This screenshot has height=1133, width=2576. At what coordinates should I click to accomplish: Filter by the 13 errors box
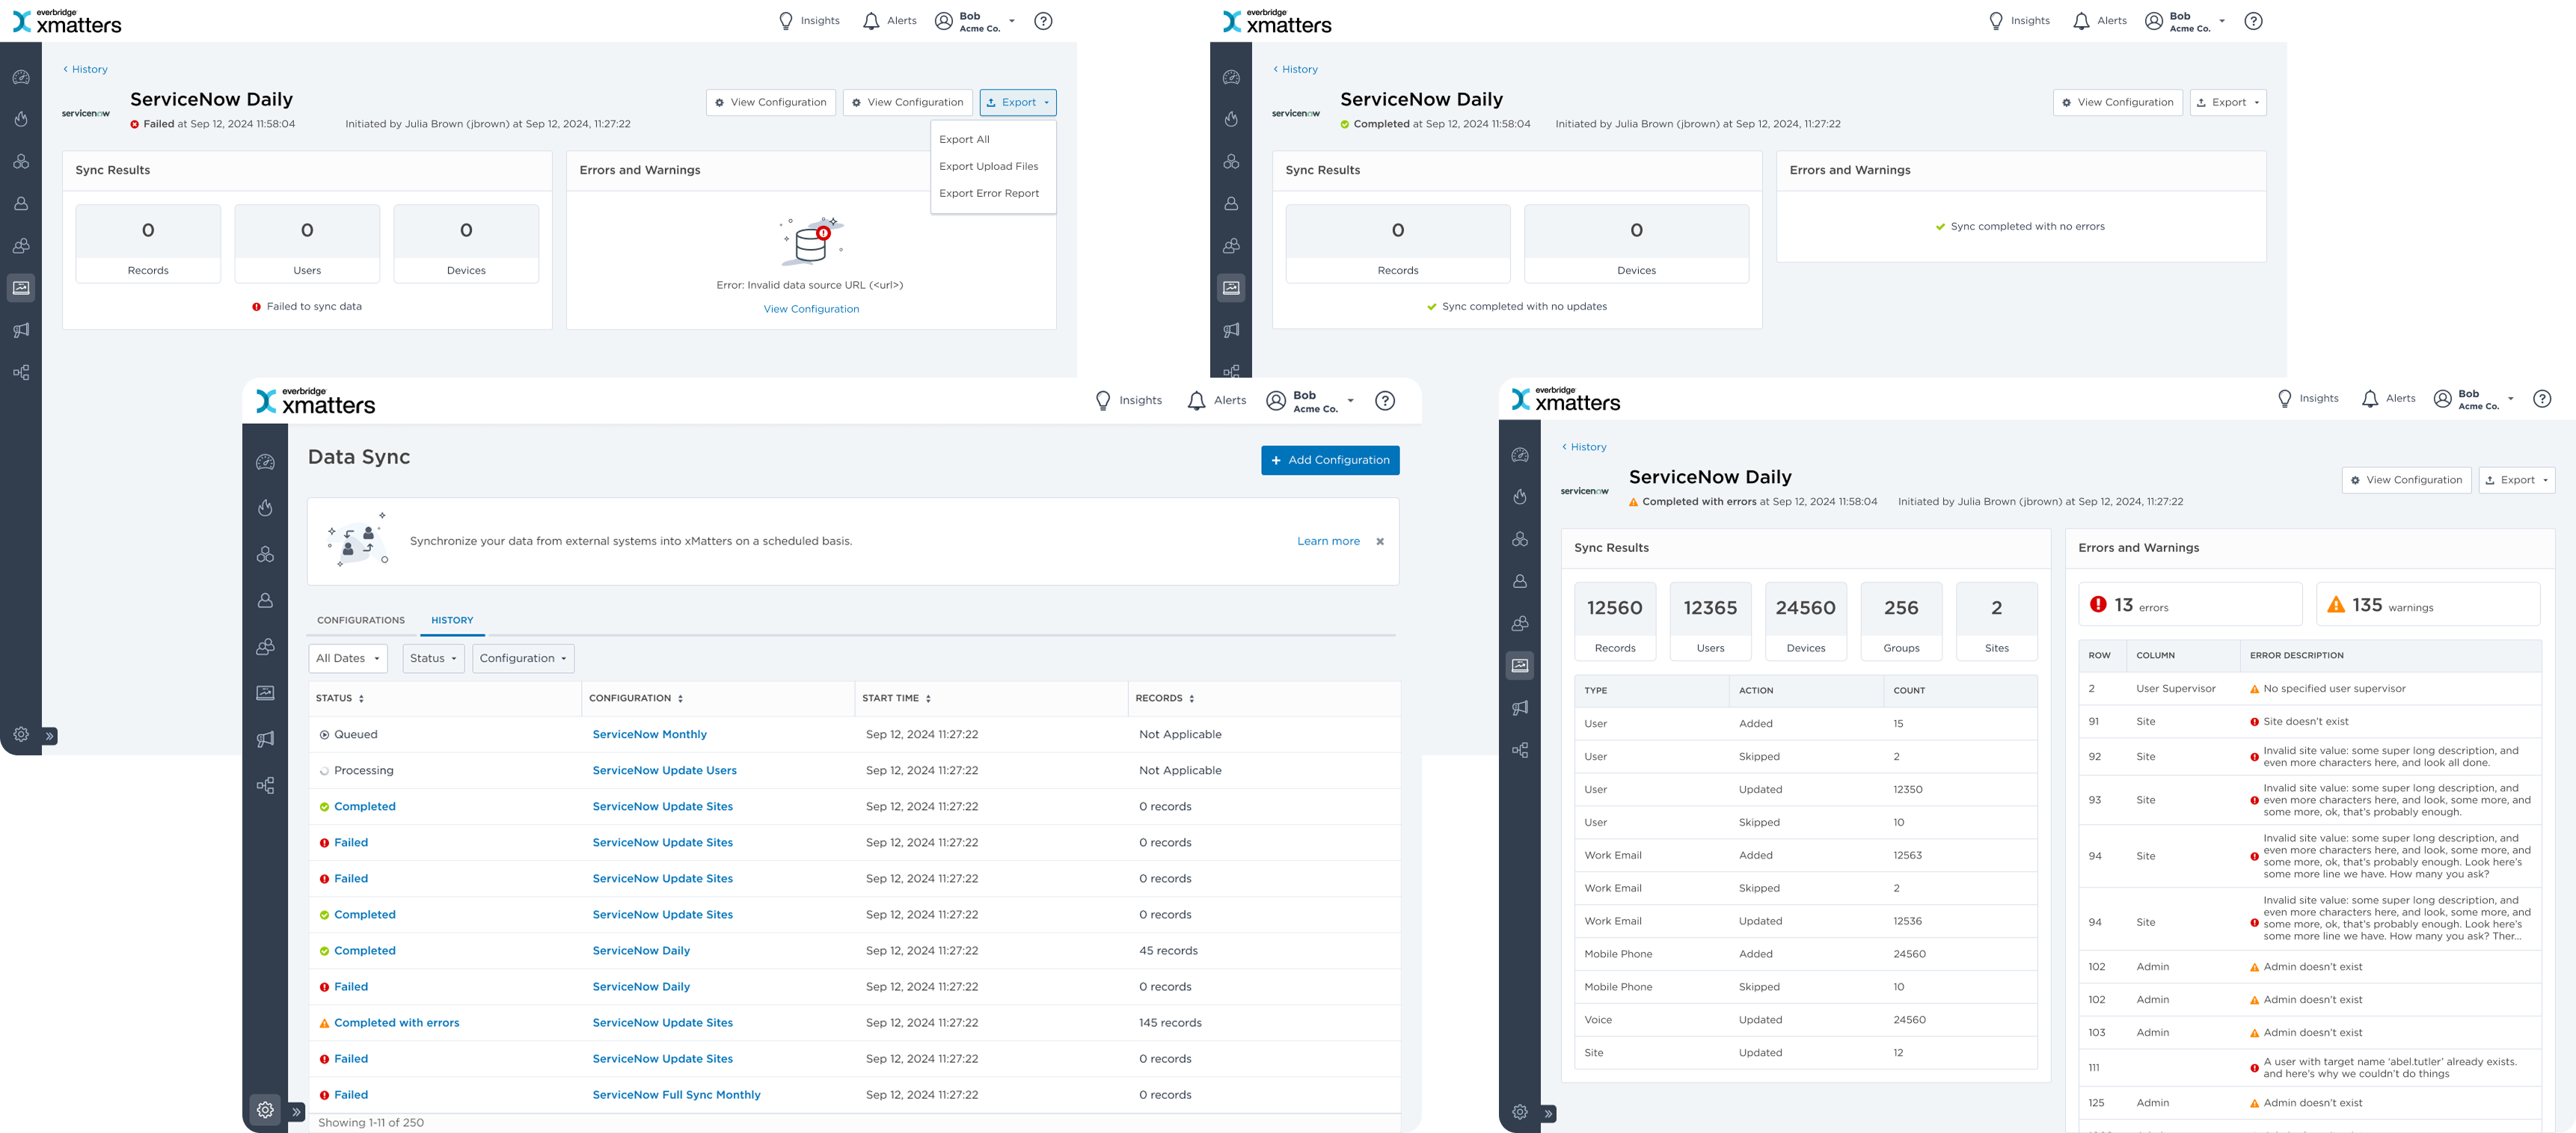[x=2189, y=605]
